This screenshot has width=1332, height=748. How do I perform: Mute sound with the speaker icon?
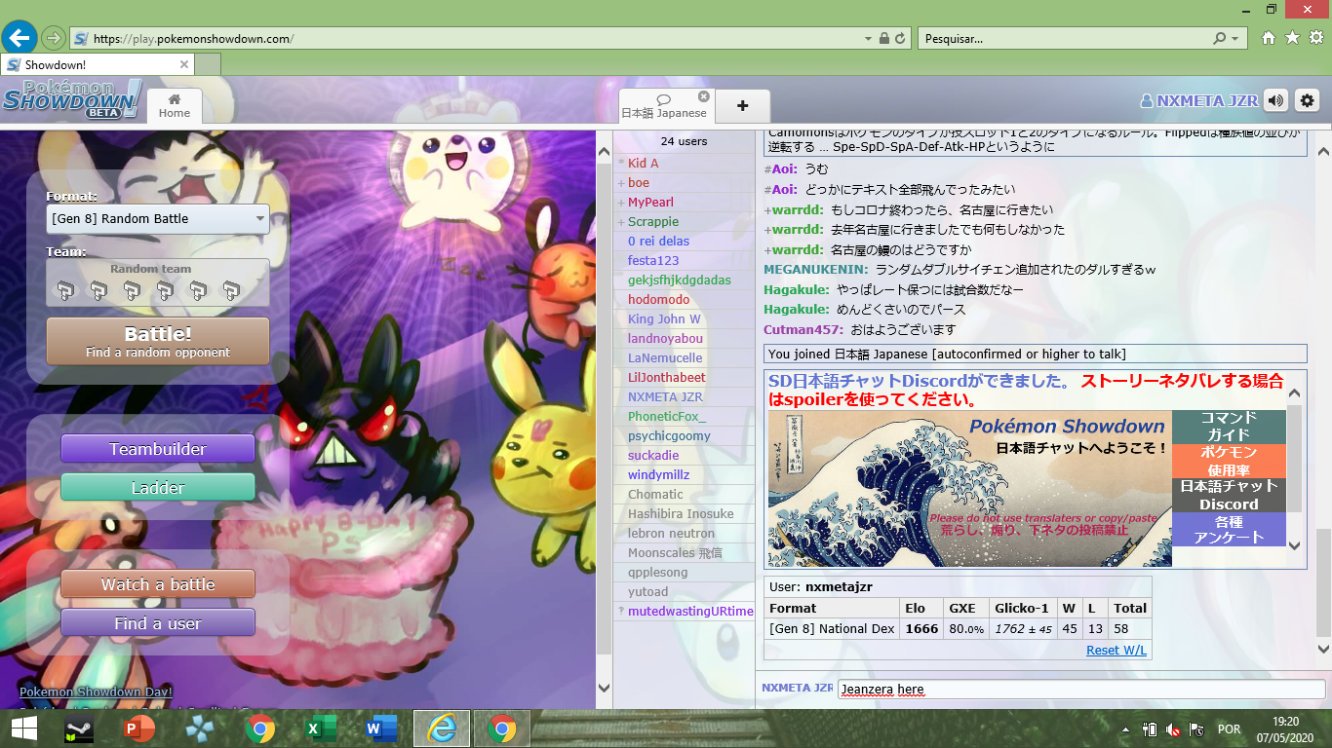[1275, 100]
